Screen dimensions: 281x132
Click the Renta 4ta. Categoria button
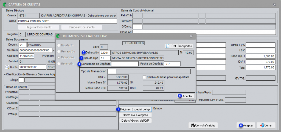tap(136, 115)
